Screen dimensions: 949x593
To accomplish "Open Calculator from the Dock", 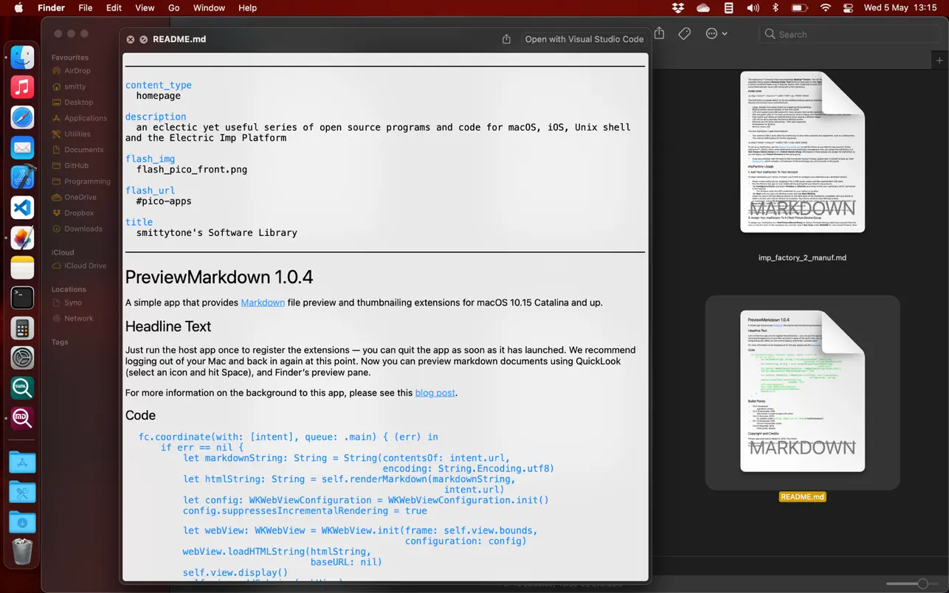I will tap(22, 327).
